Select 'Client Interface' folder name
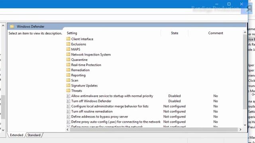Screen dimensions: 255x143 click(82, 39)
